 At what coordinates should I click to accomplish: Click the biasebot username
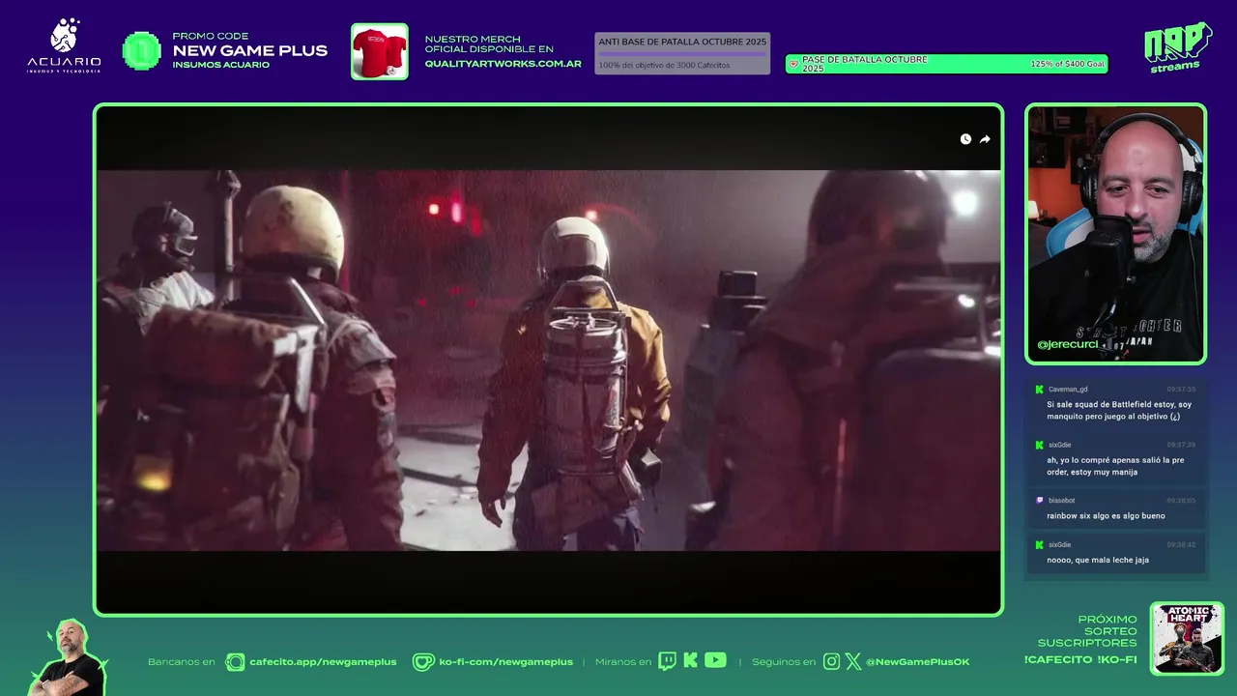[1061, 501]
